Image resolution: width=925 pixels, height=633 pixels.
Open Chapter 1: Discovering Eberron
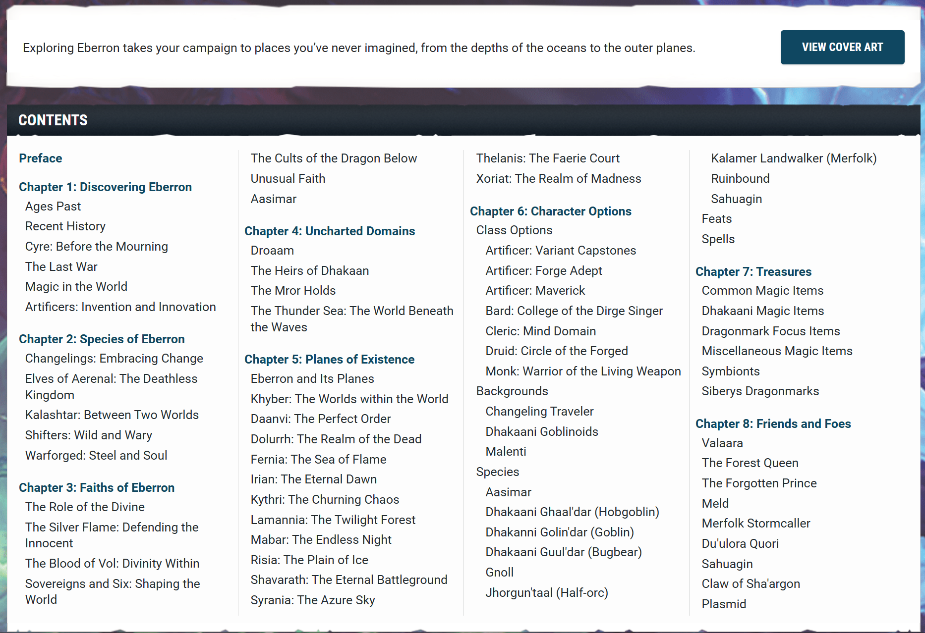[105, 187]
